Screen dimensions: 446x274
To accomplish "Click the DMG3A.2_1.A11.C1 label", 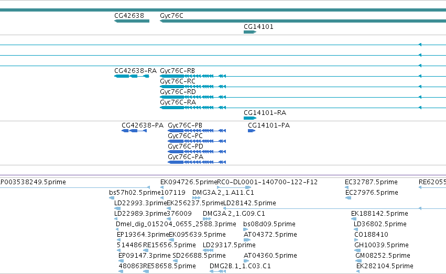I will (x=223, y=193).
